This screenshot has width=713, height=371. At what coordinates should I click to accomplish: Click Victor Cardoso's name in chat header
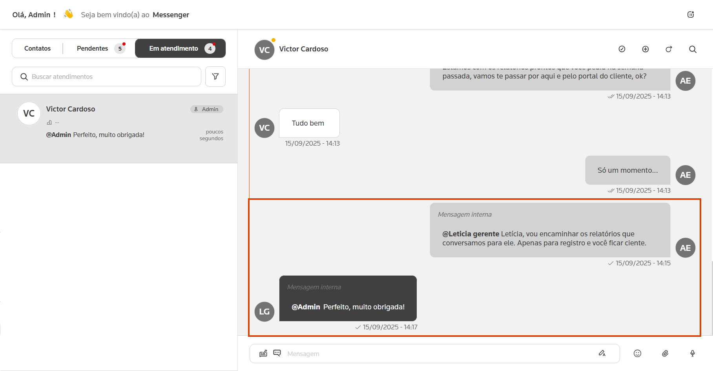point(303,49)
